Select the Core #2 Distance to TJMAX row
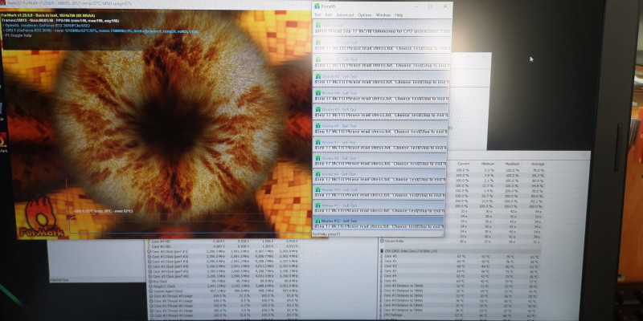Image resolution: width=643 pixels, height=321 pixels. click(x=460, y=295)
